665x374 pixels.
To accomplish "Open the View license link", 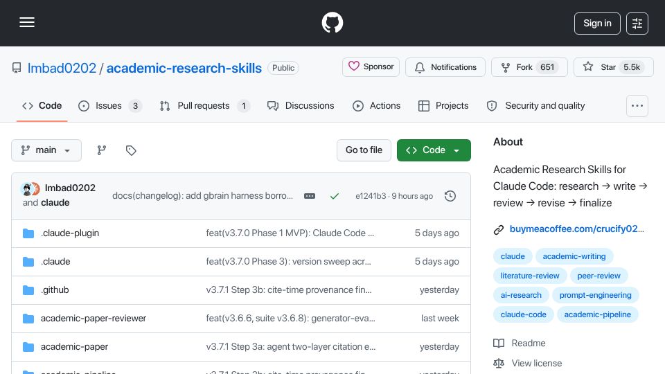I will coord(528,364).
